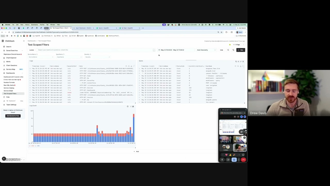Open the dashboard three-dot options menu

coord(243,45)
